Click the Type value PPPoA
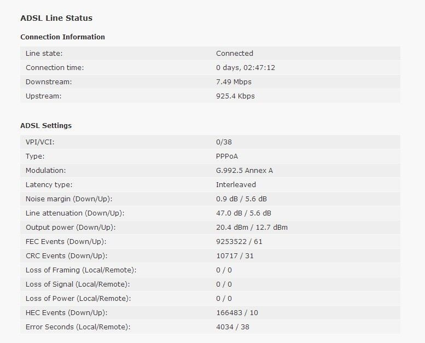The image size is (425, 343). click(x=227, y=156)
